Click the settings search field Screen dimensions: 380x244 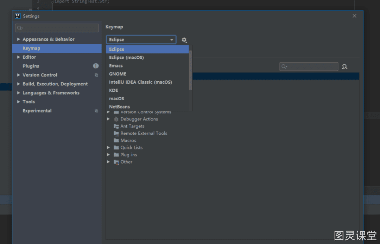point(57,28)
